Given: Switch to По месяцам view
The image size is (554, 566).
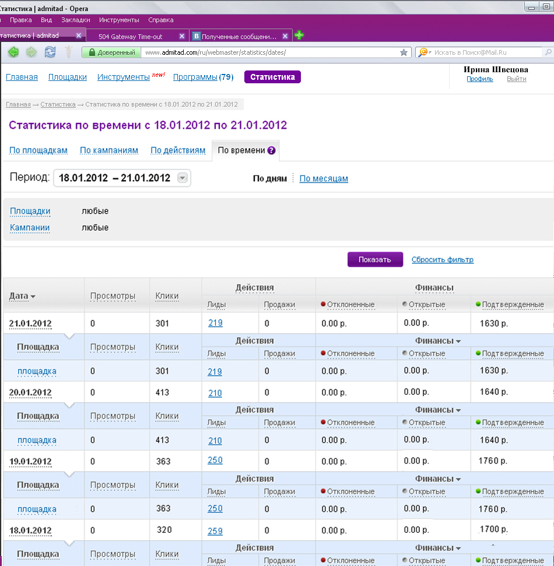Looking at the screenshot, I should tap(324, 178).
